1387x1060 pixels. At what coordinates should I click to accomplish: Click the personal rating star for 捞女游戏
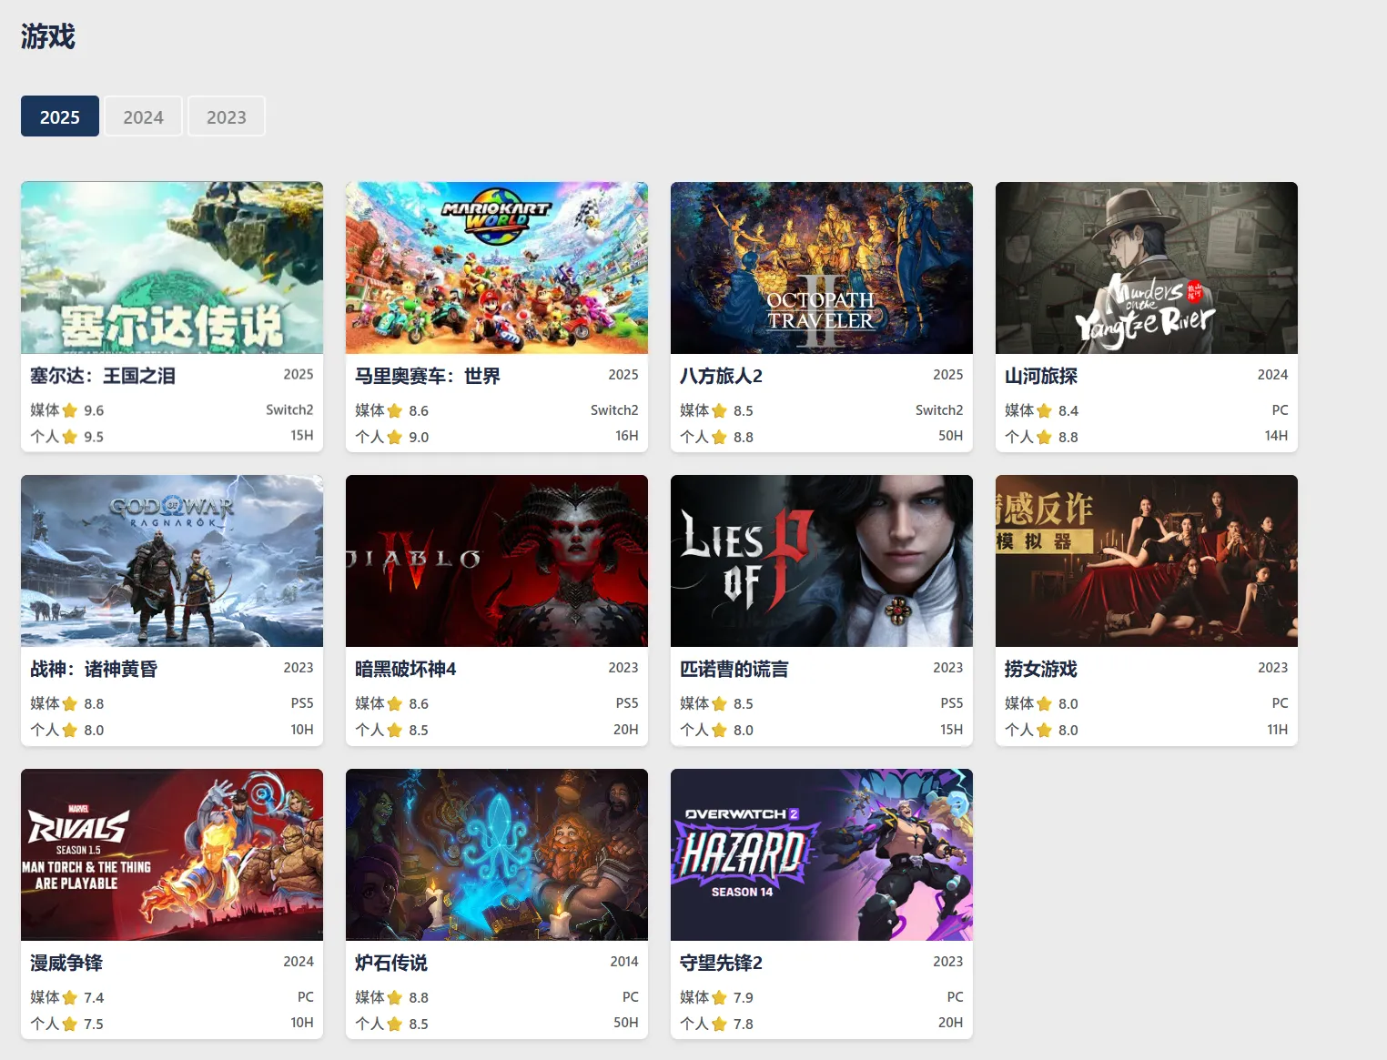point(1045,730)
